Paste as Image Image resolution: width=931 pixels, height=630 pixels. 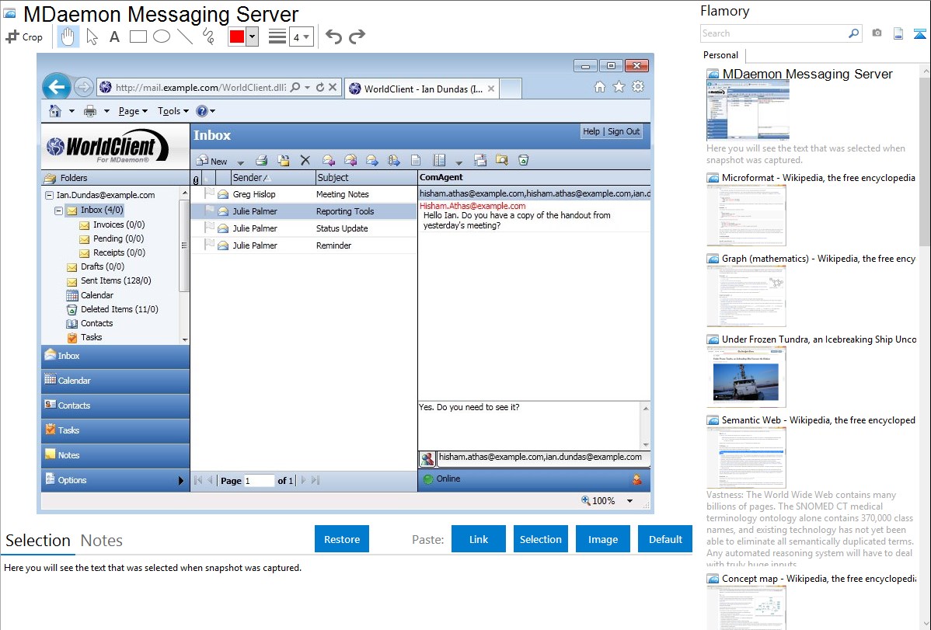[602, 539]
